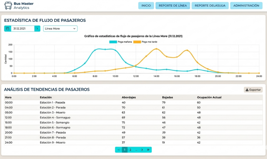Open the REPORTE DE LÍNEA section
267x159 pixels.
click(x=173, y=5)
